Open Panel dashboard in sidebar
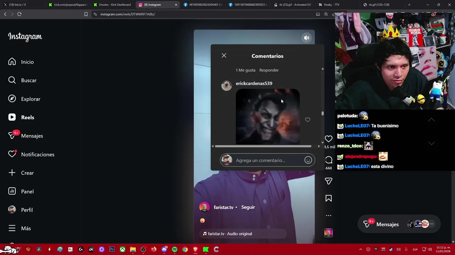This screenshot has height=255, width=455. [21, 191]
